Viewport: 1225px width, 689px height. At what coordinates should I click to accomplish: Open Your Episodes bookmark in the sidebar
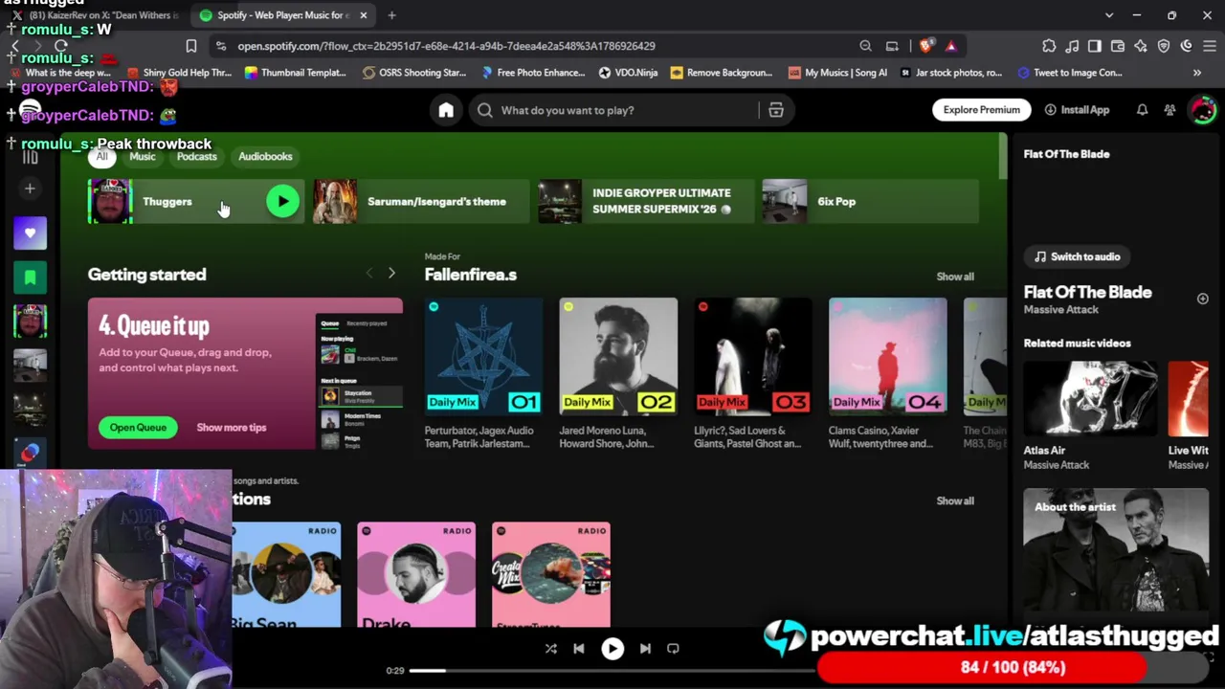pos(30,278)
